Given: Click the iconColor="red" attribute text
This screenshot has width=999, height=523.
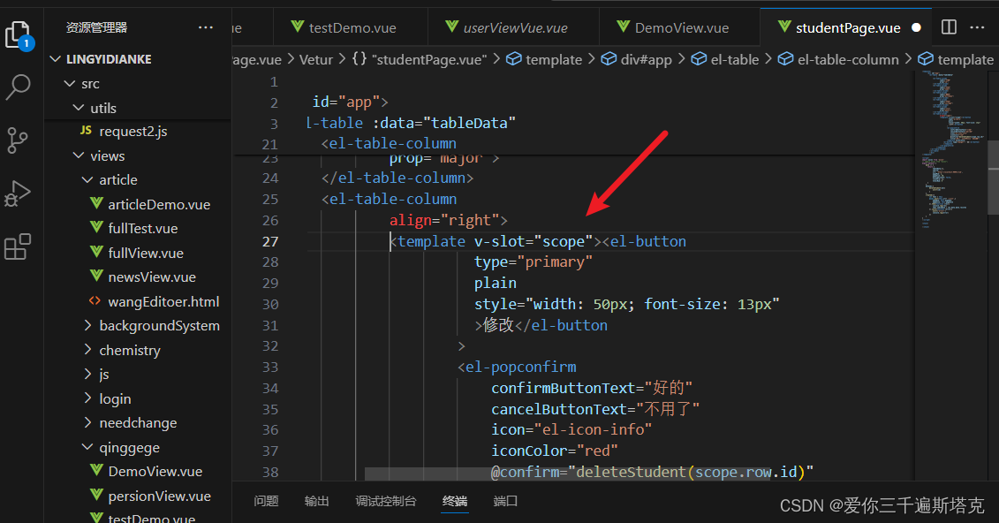Looking at the screenshot, I should click(555, 451).
